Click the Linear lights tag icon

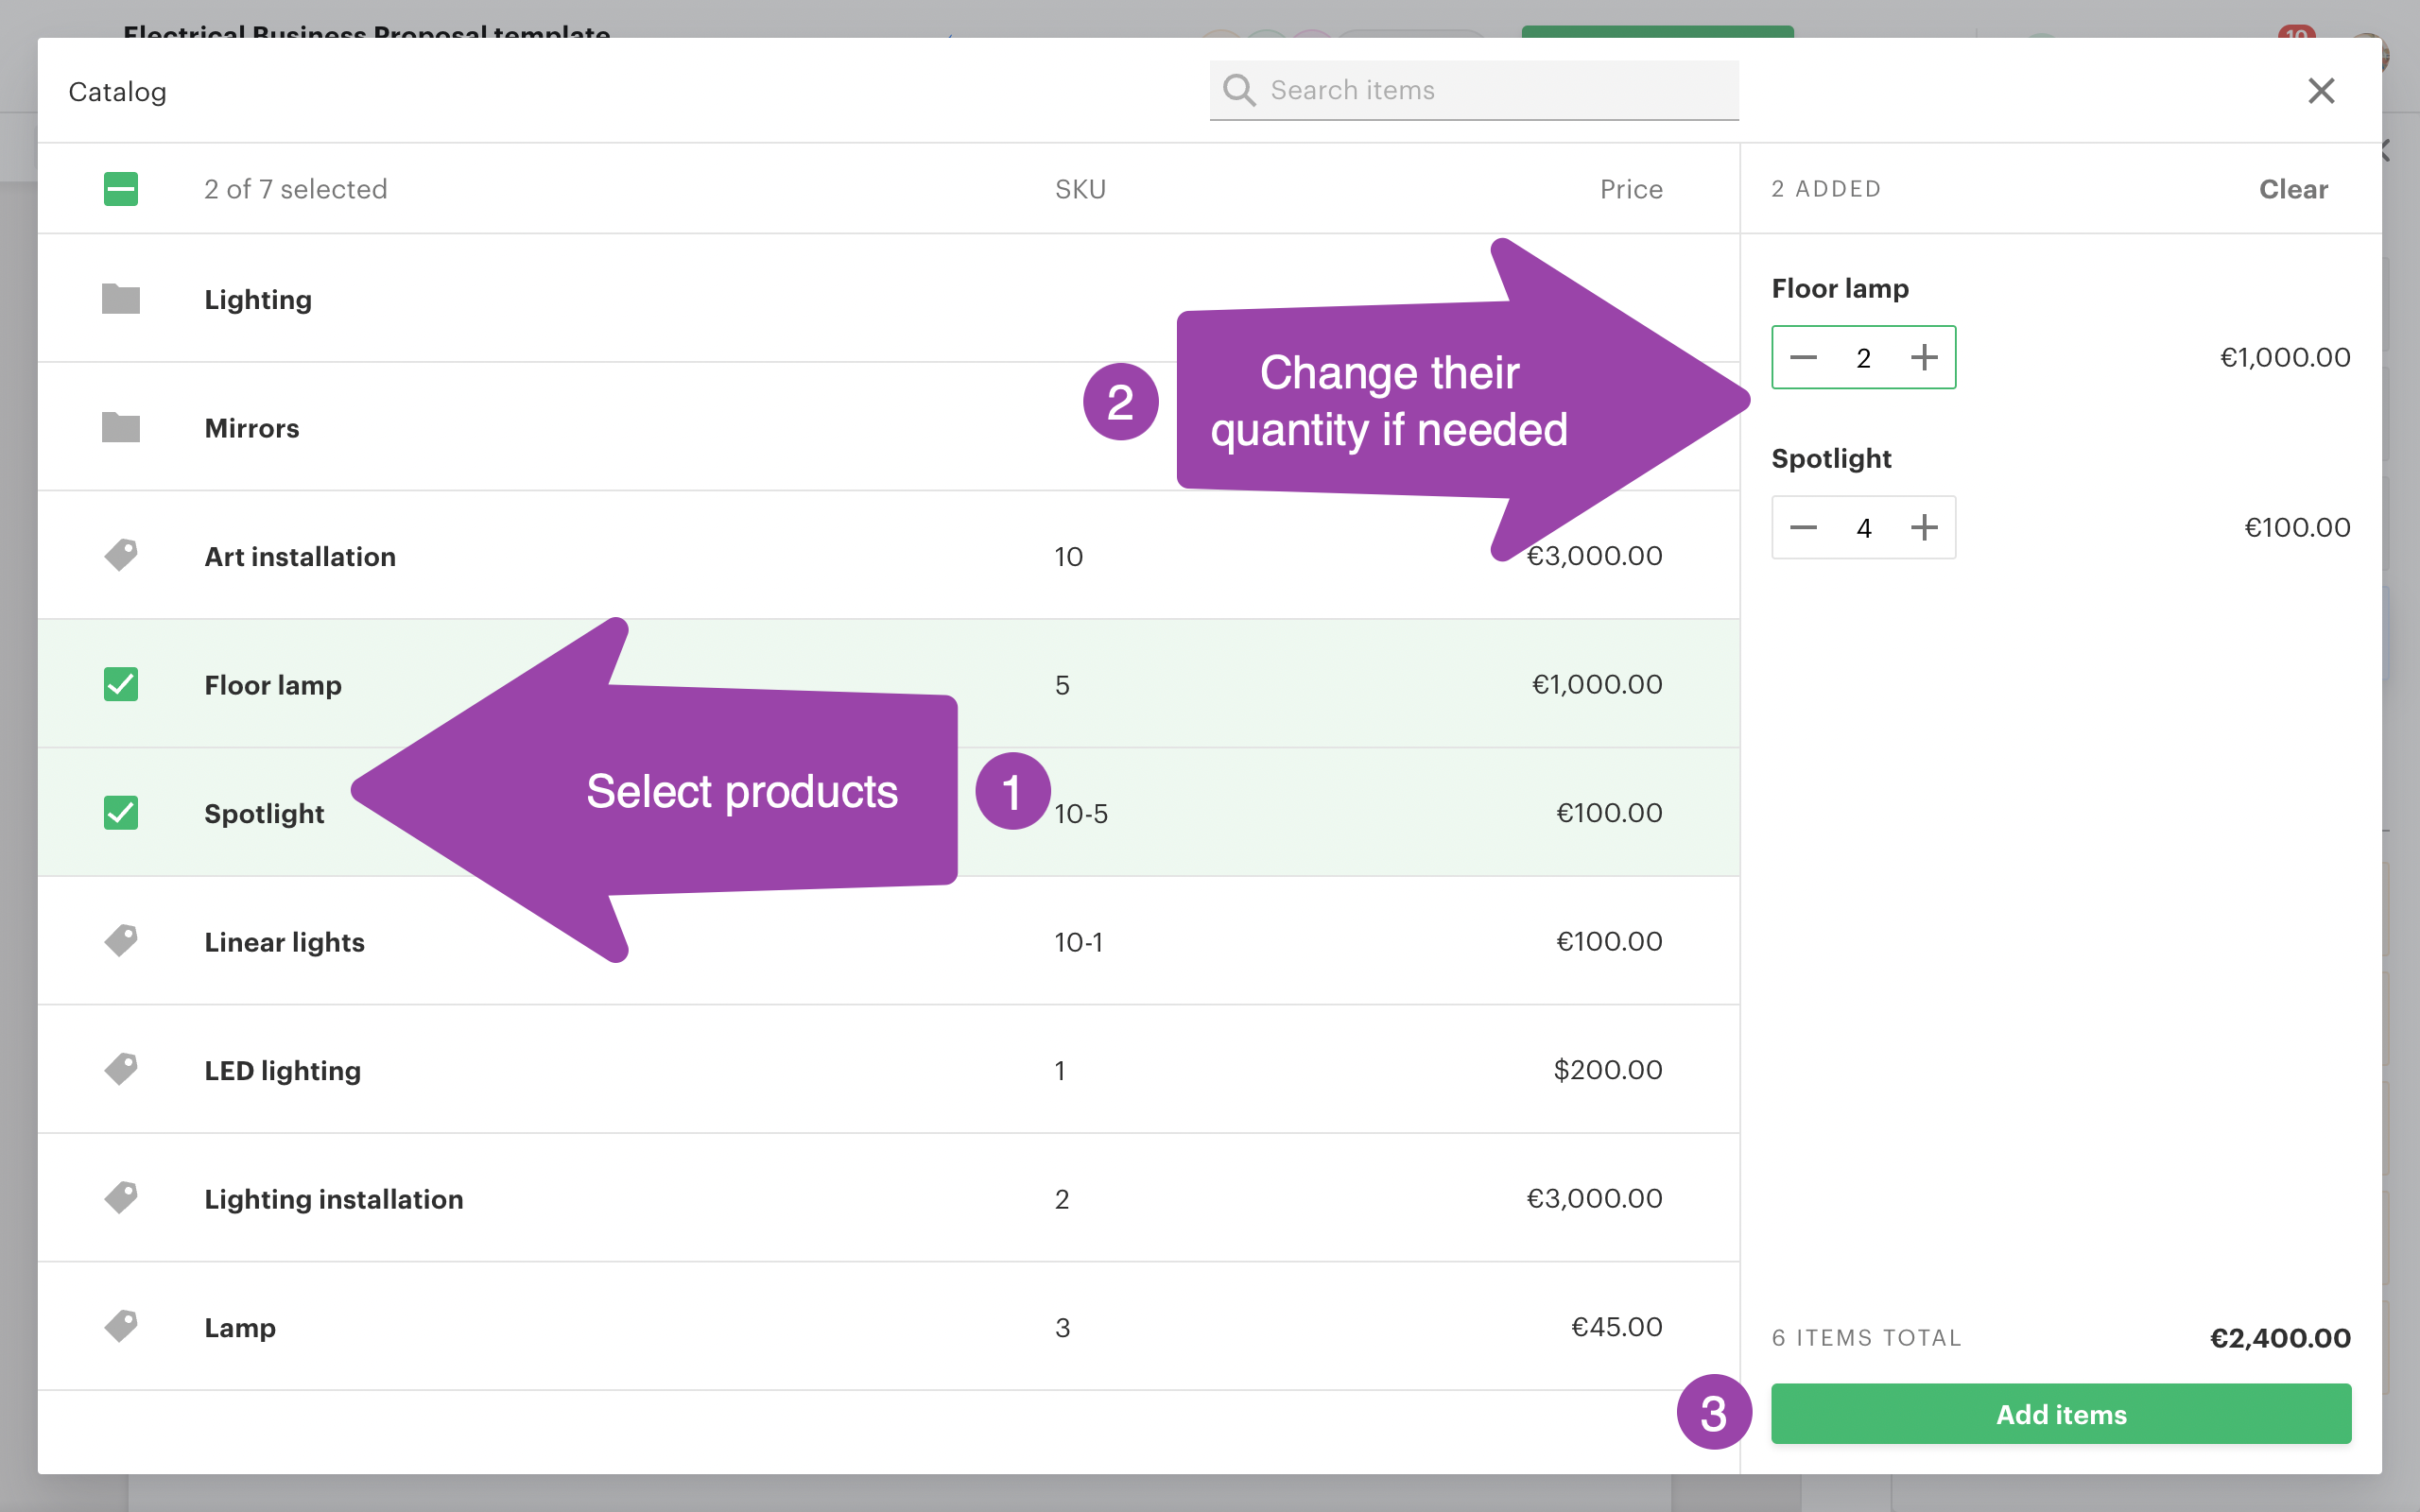121,941
